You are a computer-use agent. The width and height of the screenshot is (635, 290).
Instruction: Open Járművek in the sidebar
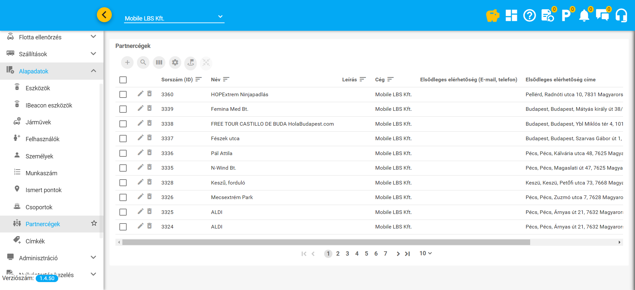pyautogui.click(x=38, y=122)
